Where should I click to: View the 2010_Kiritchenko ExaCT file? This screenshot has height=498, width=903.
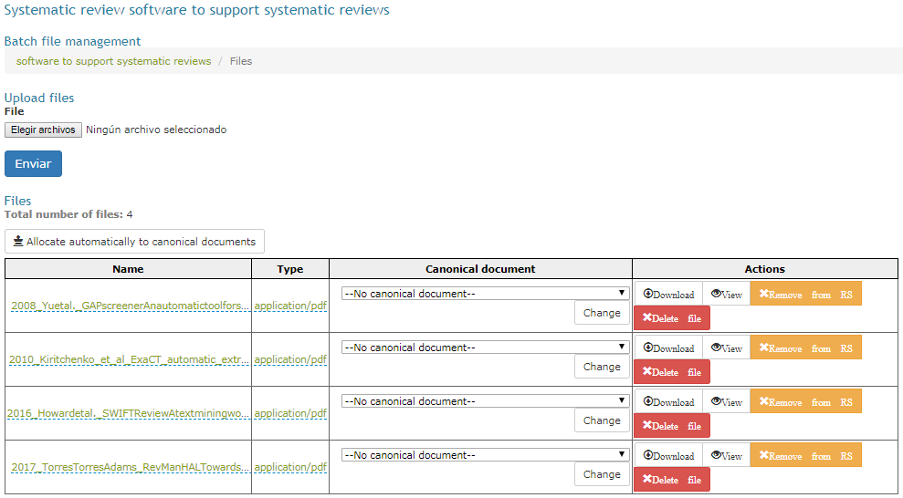coord(726,348)
